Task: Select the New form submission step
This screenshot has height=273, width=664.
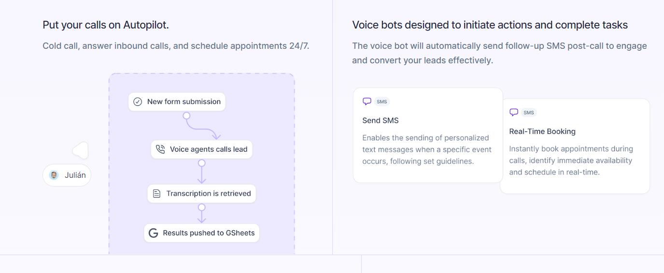Action: 177,101
